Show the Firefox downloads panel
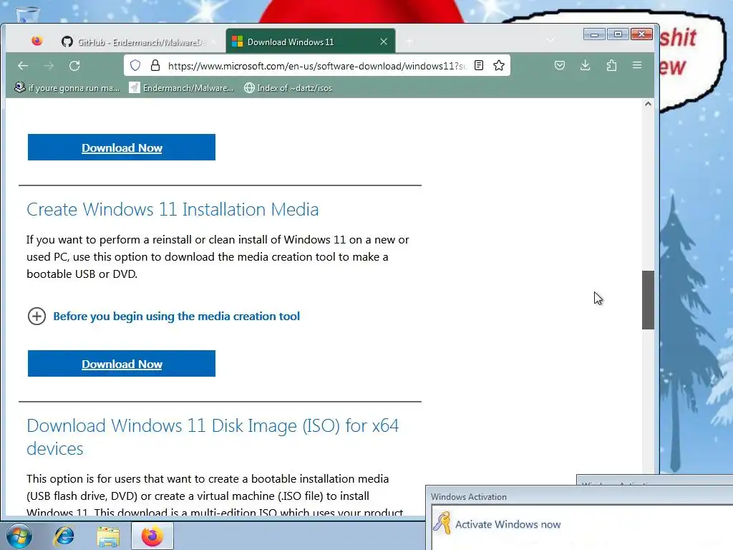Screen dimensions: 733x550 pyautogui.click(x=585, y=65)
